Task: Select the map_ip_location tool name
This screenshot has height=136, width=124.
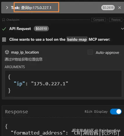Action: click(x=25, y=52)
